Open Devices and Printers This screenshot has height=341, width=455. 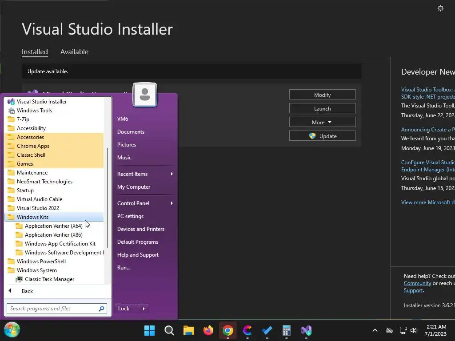tap(141, 229)
